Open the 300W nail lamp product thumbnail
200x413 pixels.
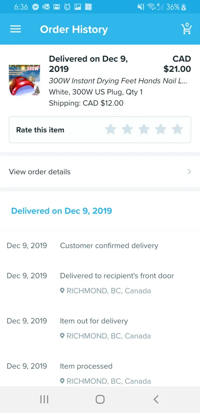click(24, 81)
